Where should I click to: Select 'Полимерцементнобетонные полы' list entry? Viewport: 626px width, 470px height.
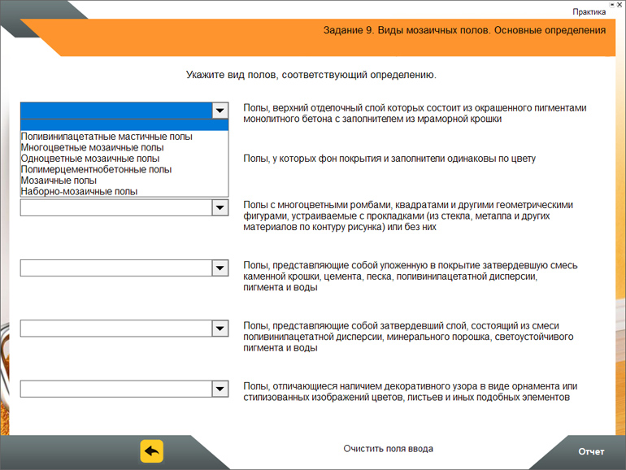coord(96,170)
